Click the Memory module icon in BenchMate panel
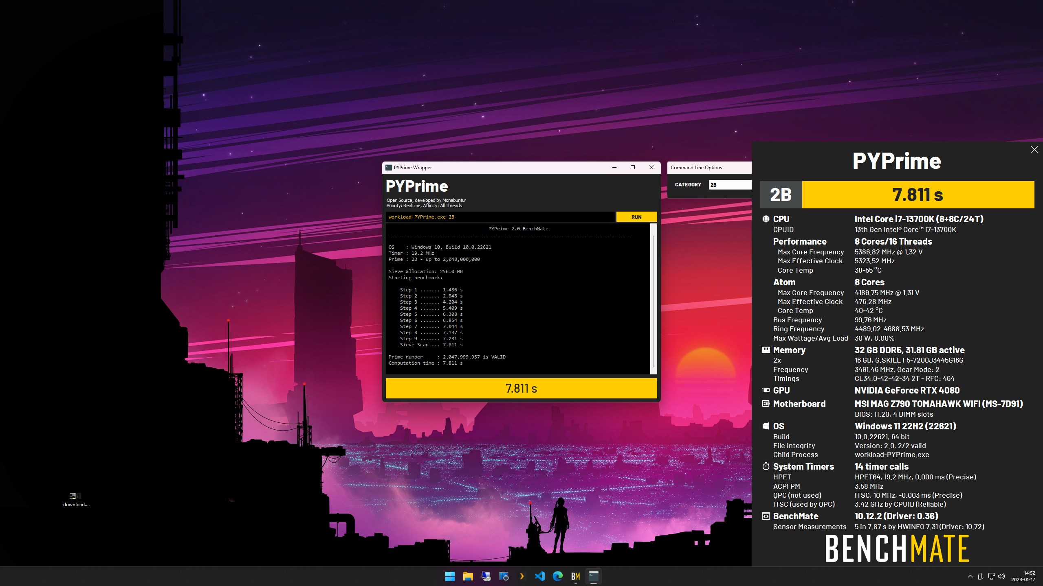The image size is (1043, 586). [x=766, y=350]
